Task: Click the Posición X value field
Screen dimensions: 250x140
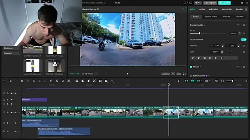Action: [x=217, y=45]
